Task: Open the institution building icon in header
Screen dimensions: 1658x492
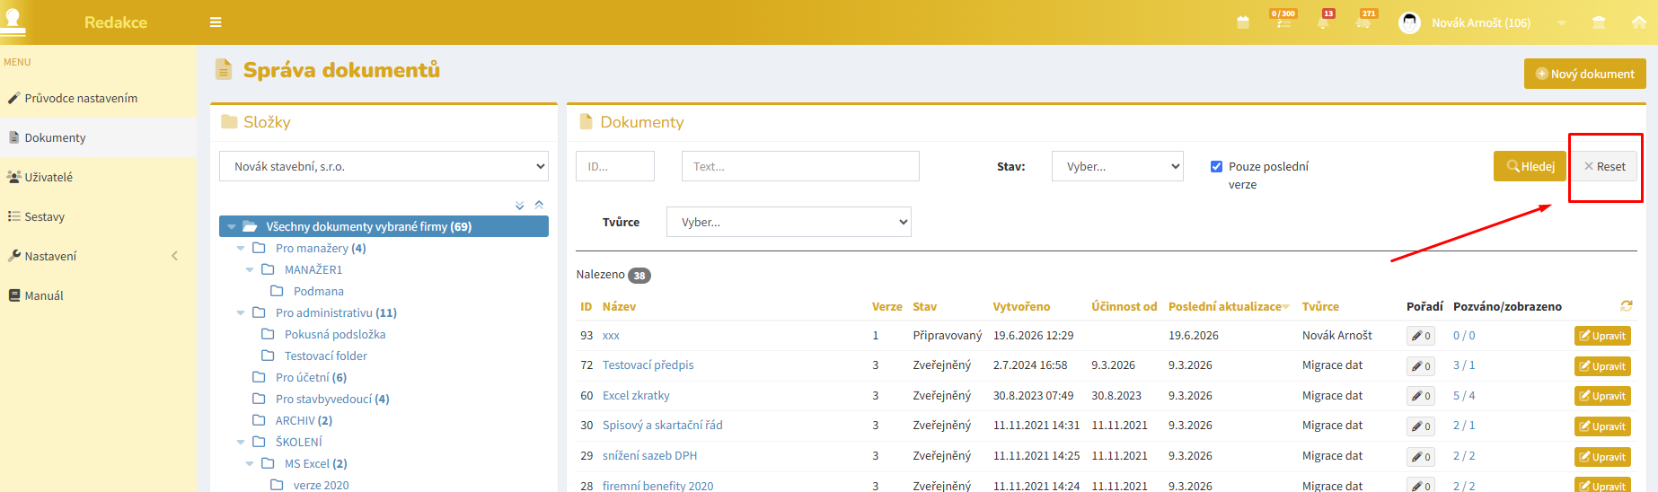Action: [1599, 22]
